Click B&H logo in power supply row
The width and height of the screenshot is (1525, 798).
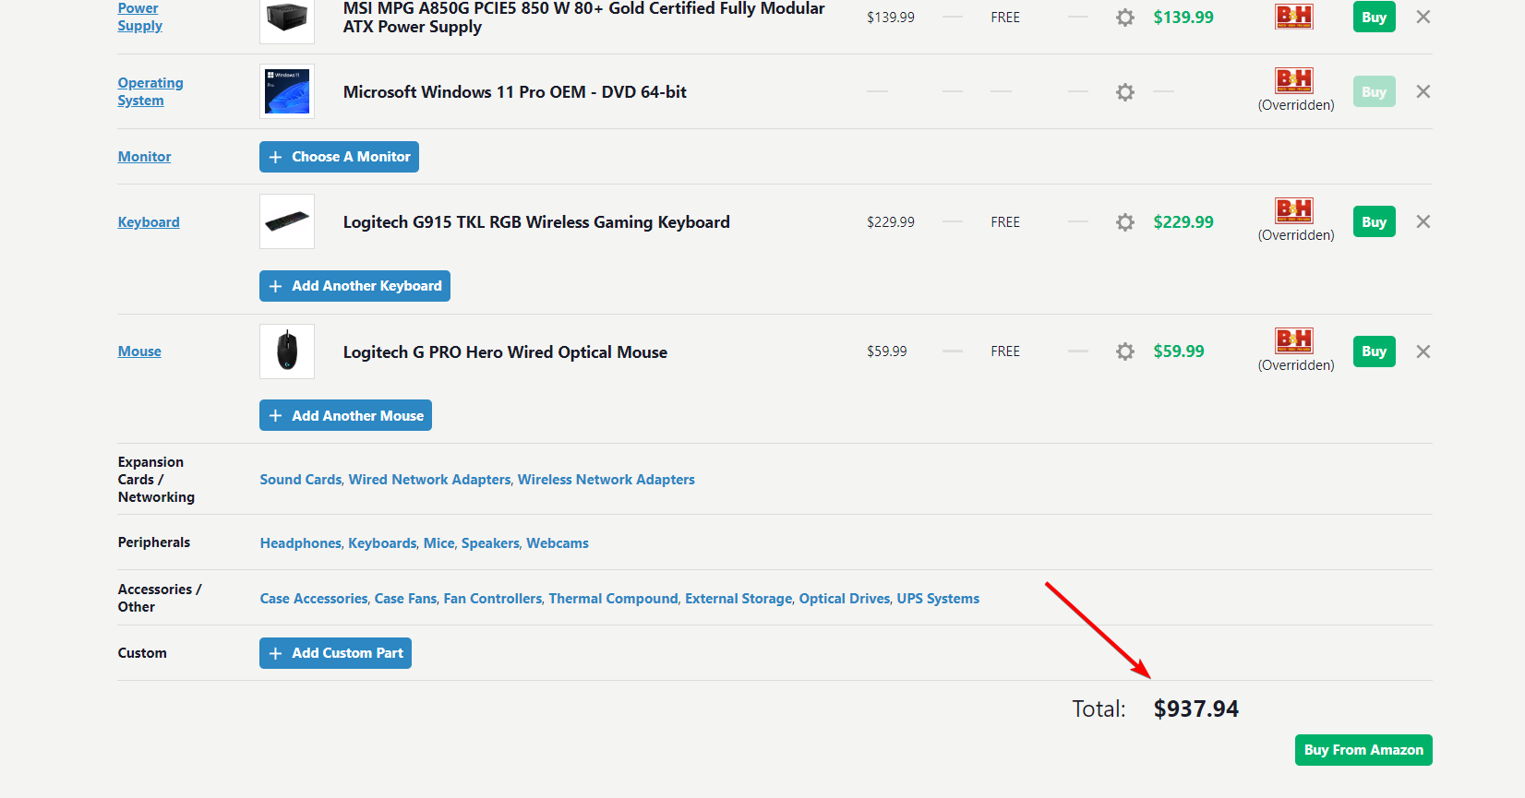(1294, 16)
